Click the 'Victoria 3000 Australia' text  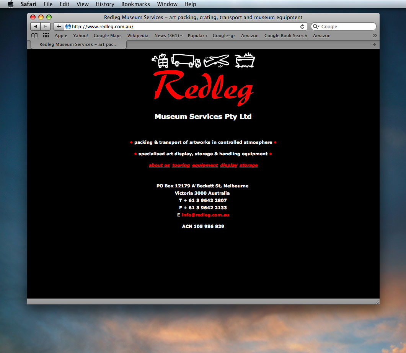202,193
